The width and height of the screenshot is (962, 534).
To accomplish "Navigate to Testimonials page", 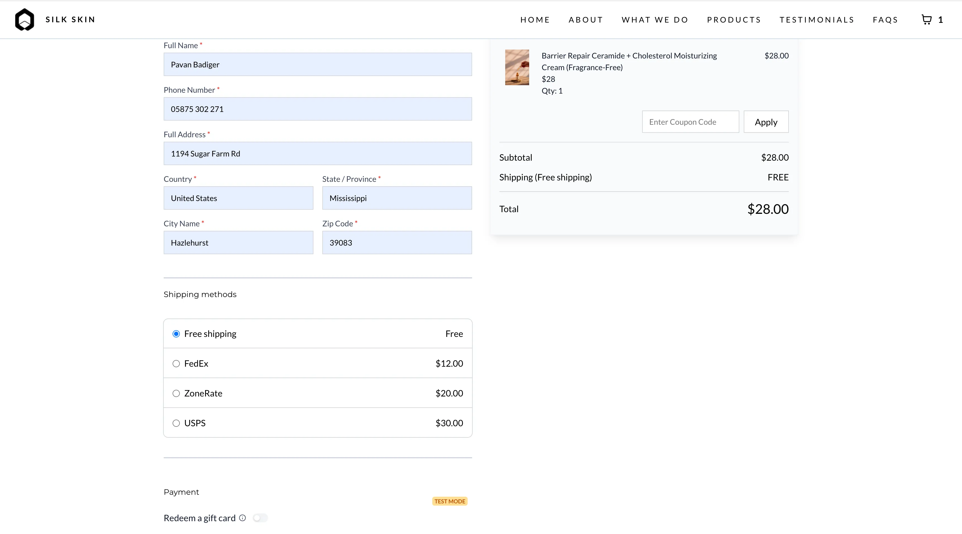I will (817, 20).
